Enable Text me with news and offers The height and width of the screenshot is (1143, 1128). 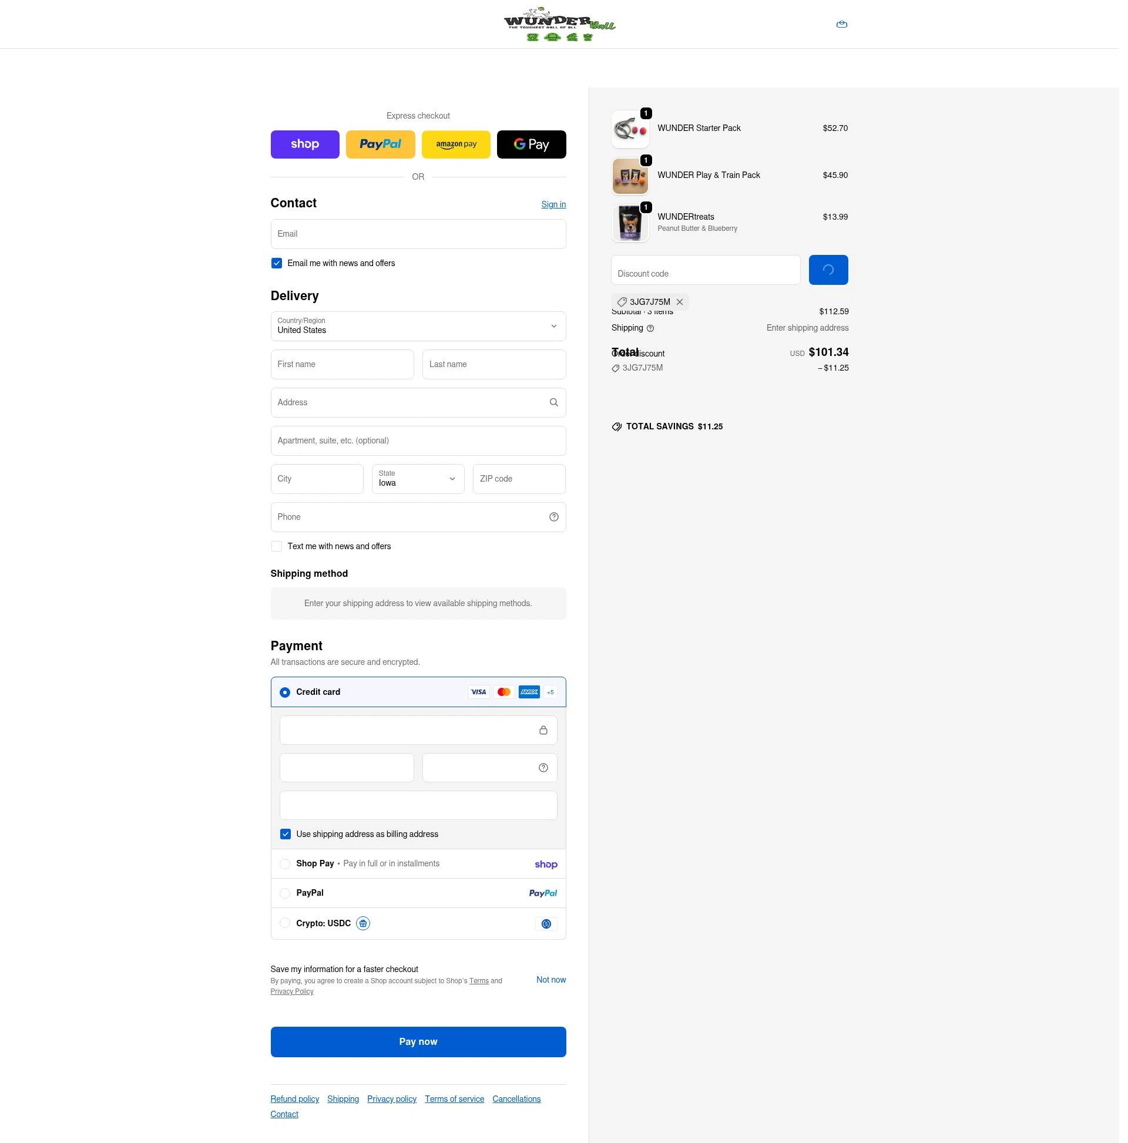coord(276,547)
